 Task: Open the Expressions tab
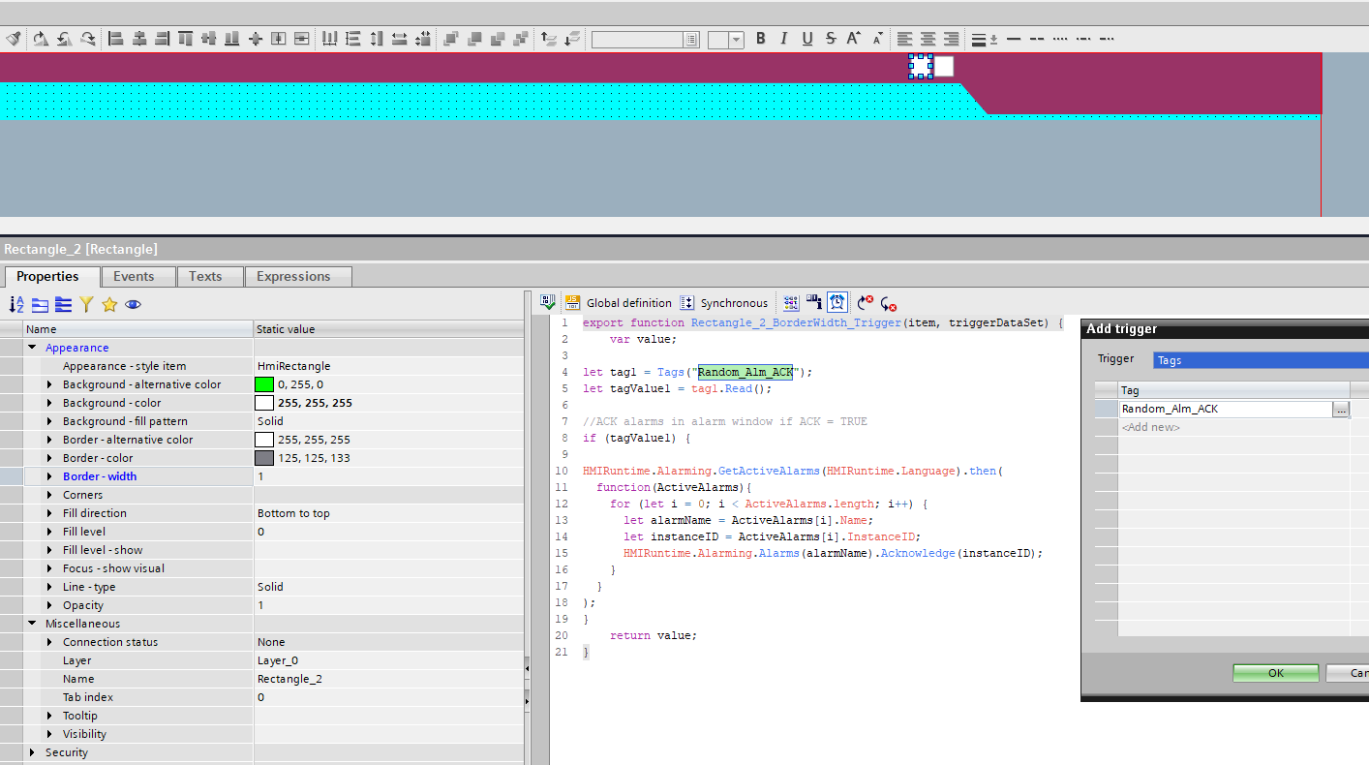point(293,276)
